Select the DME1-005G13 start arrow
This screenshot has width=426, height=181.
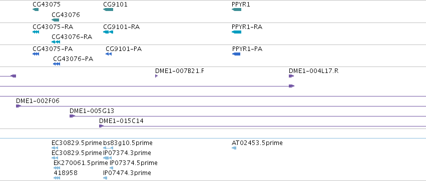coord(72,116)
